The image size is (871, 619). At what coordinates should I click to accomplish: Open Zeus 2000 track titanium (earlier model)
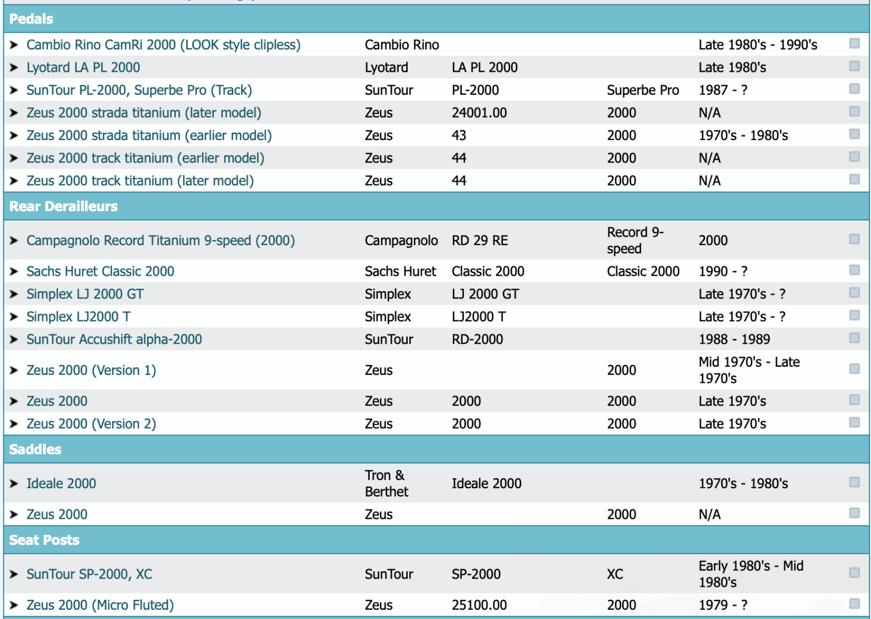145,158
